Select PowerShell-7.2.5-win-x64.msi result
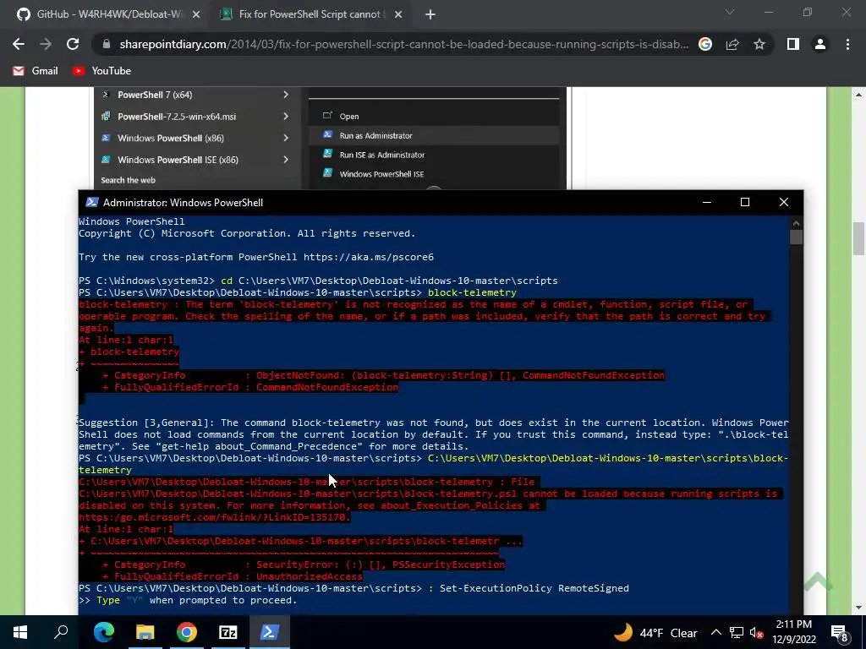The image size is (866, 649). point(176,117)
